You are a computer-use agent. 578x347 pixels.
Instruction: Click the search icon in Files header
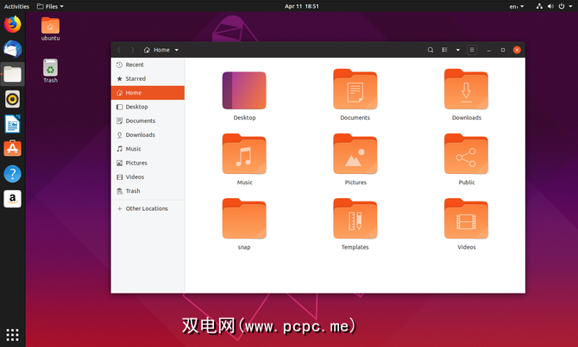pyautogui.click(x=430, y=50)
